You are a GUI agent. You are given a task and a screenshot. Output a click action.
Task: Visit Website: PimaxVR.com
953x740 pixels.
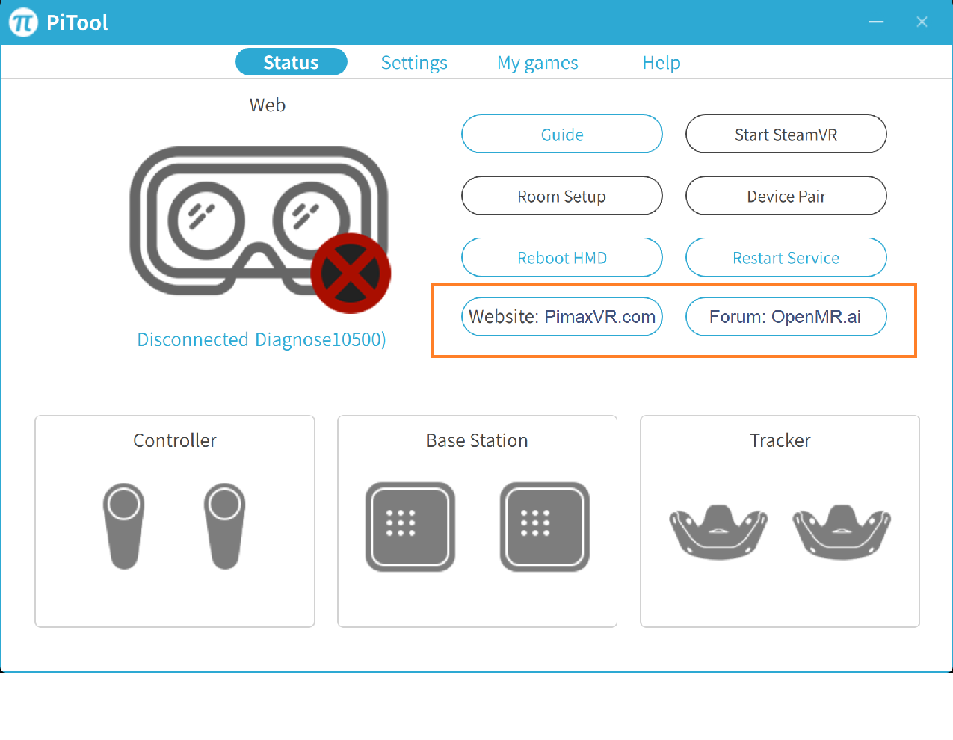(x=562, y=316)
